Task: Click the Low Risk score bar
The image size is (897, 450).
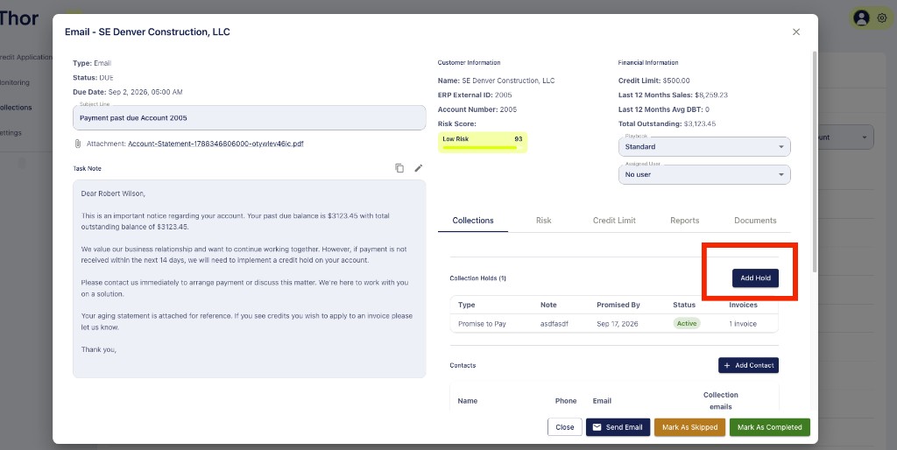Action: tap(483, 143)
